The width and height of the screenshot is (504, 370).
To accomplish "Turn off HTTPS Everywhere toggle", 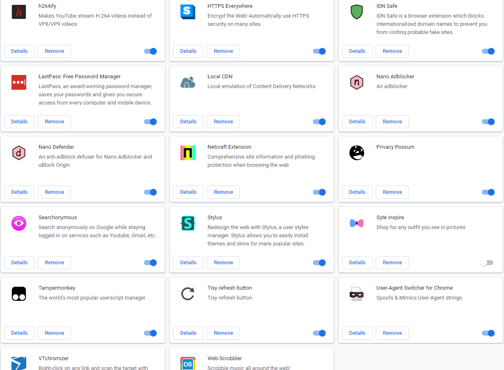I will coord(319,51).
